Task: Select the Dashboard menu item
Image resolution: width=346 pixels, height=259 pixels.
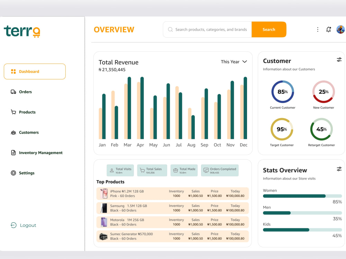Action: click(35, 71)
